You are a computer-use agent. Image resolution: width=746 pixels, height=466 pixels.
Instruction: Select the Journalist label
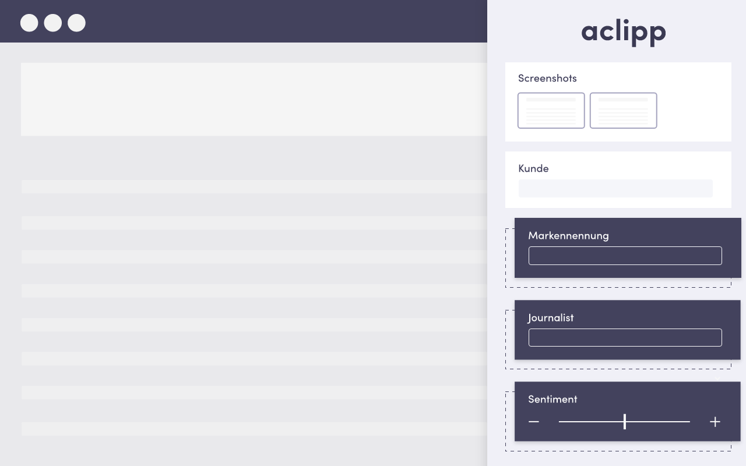click(x=551, y=317)
